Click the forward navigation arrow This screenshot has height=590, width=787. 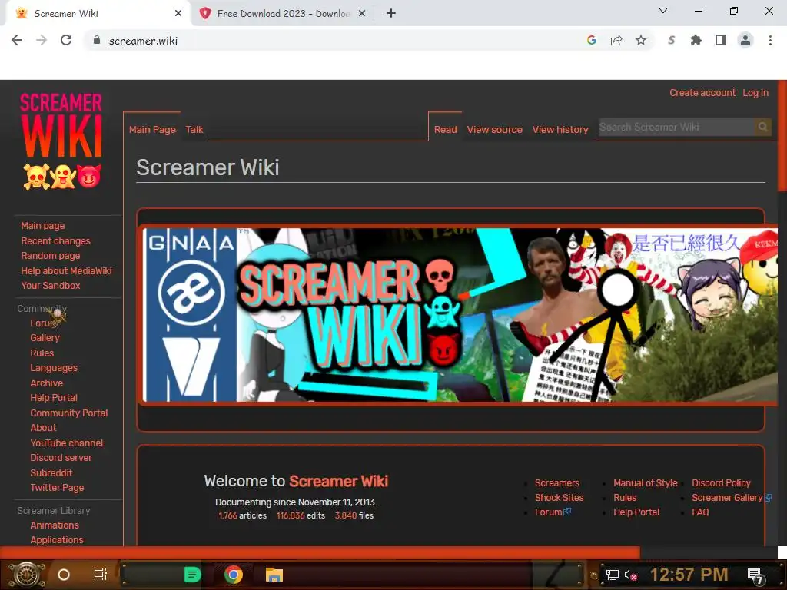point(42,40)
